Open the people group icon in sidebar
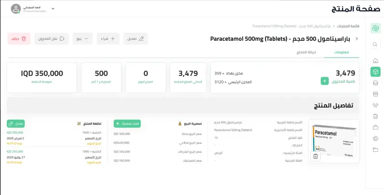384x195 pixels. point(375,105)
